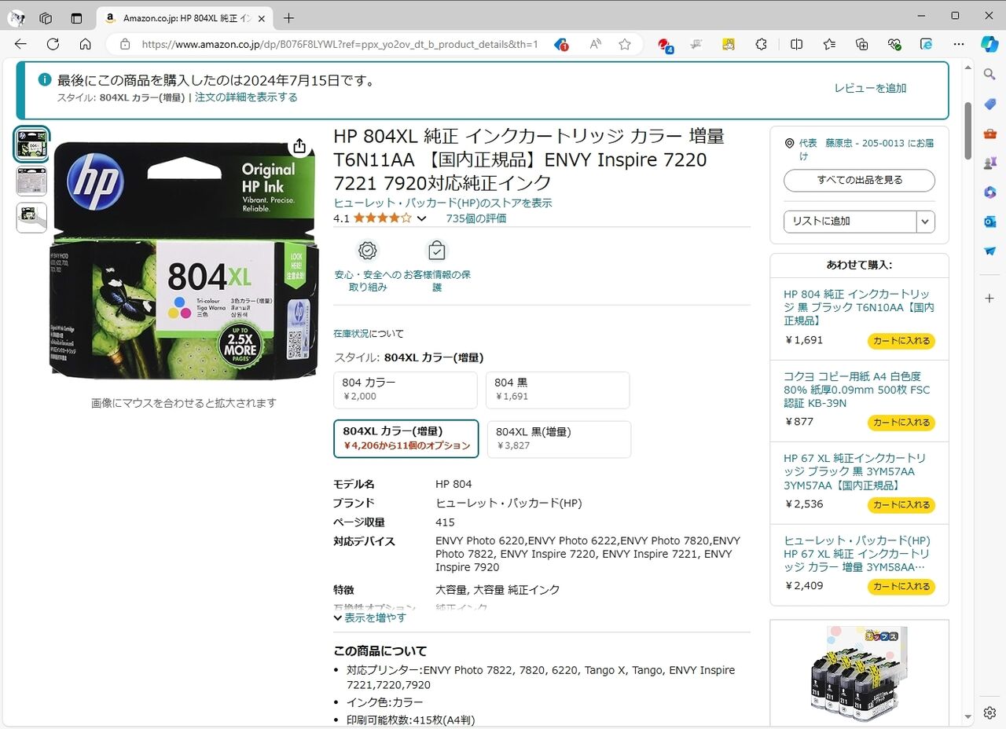Add HP 804 黒 T6N10AA to cart

pyautogui.click(x=901, y=341)
